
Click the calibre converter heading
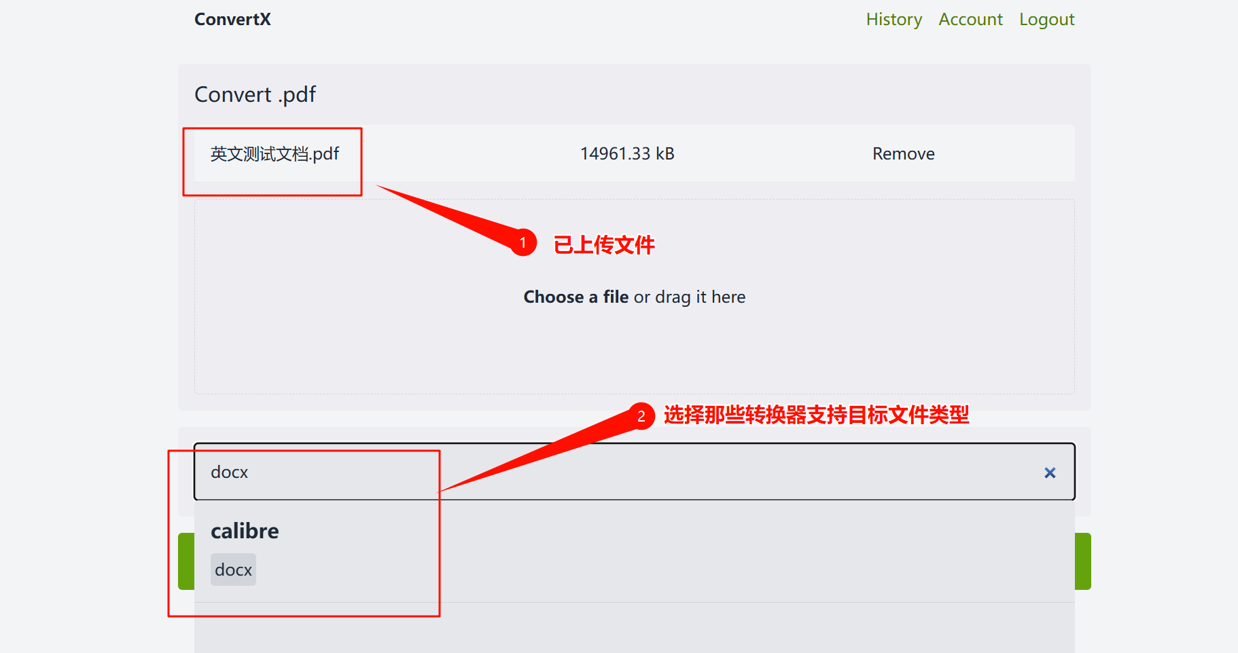point(245,531)
